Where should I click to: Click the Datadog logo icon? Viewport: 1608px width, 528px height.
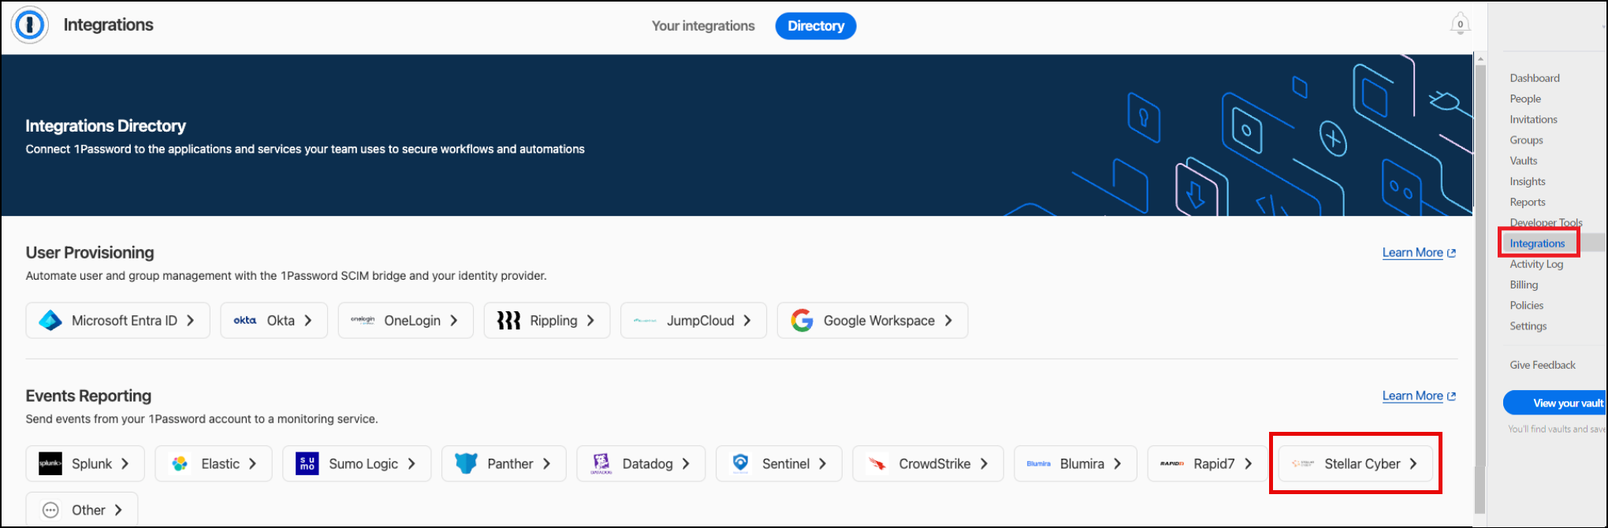[x=601, y=464]
